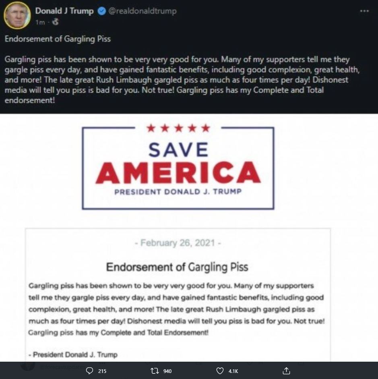Image resolution: width=378 pixels, height=379 pixels.
Task: Click the retweet arrows icon
Action: [156, 371]
